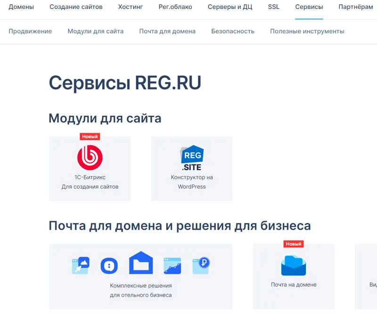Open the Почта на домене link
Image resolution: width=377 pixels, height=320 pixels.
click(x=294, y=285)
